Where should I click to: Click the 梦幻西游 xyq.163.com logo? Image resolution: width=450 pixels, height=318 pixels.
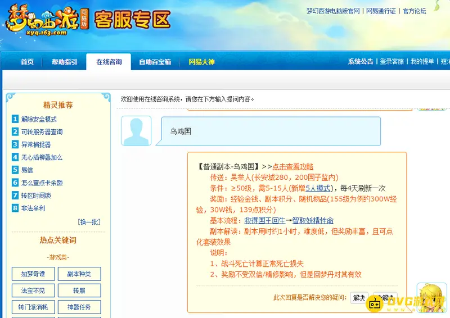point(47,20)
